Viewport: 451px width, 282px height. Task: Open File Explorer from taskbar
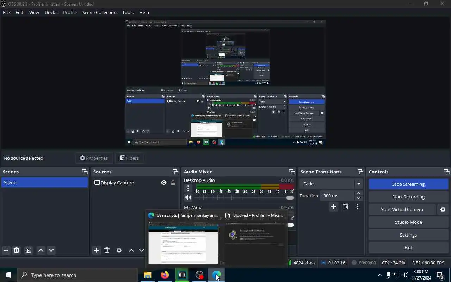tap(147, 275)
